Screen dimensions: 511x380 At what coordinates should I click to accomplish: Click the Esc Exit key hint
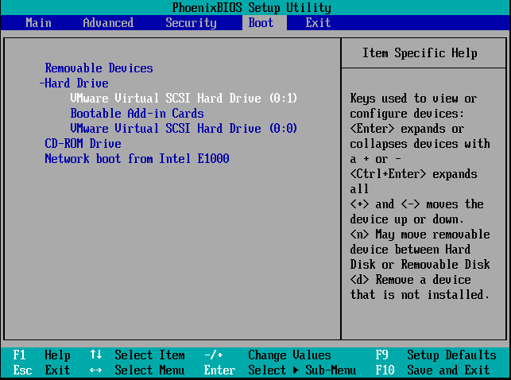tap(41, 370)
